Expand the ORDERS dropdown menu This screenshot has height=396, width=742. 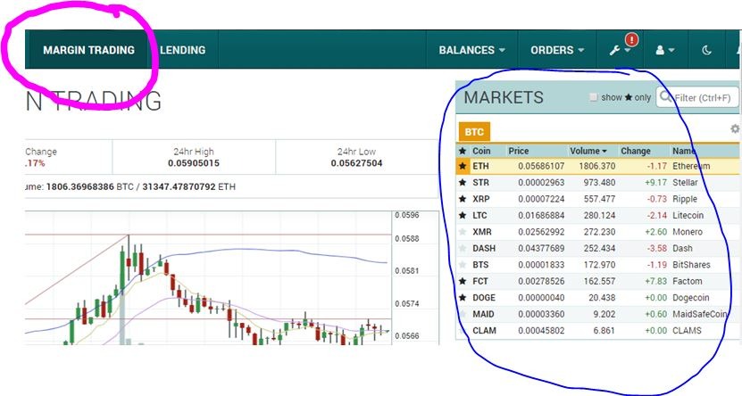tap(557, 50)
